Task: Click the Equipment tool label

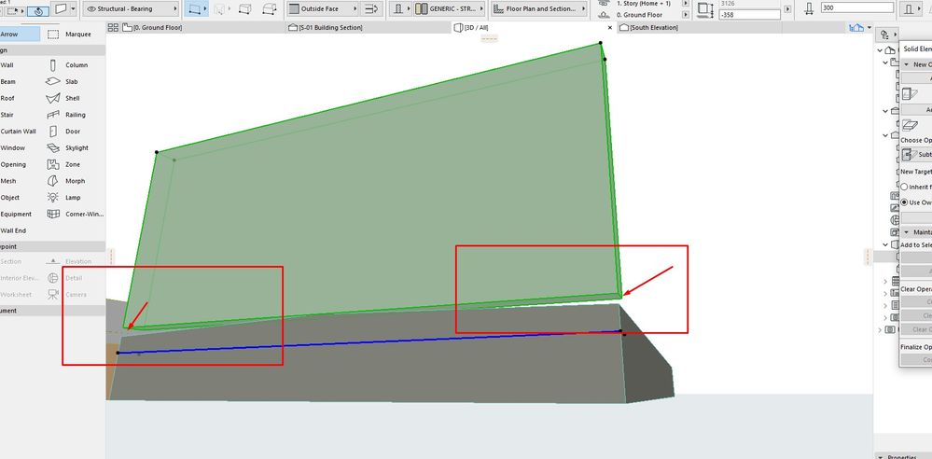Action: (16, 214)
